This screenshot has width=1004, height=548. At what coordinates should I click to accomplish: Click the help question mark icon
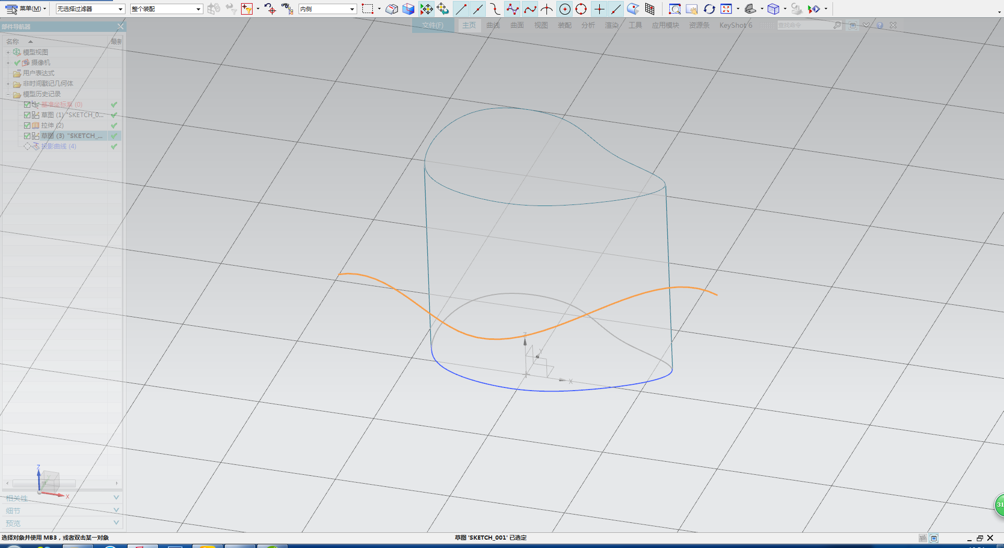(x=880, y=25)
